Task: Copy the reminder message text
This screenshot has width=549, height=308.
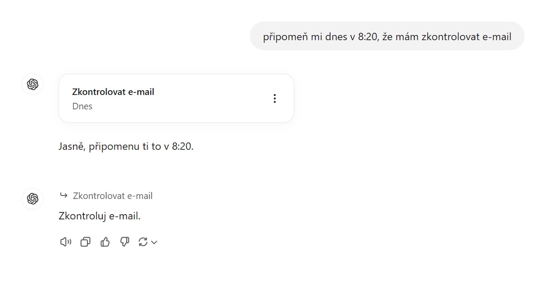Action: point(85,242)
